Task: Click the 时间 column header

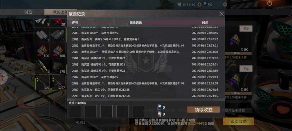Action: (x=205, y=23)
